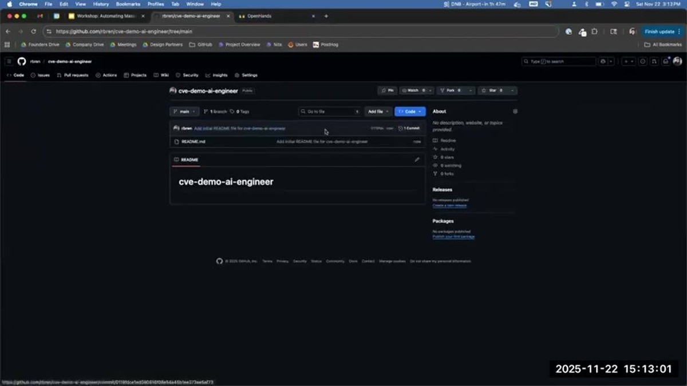Open the issues icon in header

(x=643, y=61)
